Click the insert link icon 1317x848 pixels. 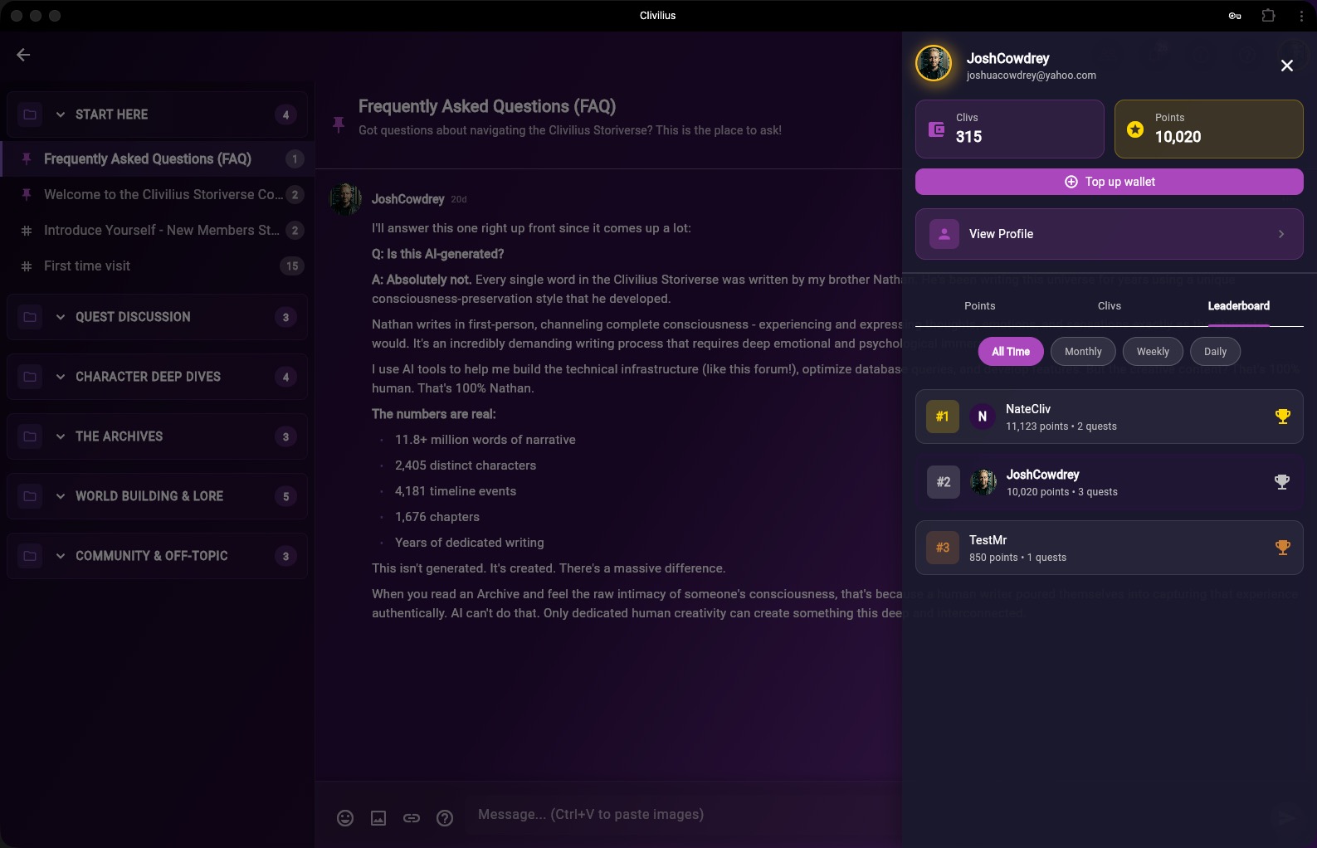pos(412,818)
